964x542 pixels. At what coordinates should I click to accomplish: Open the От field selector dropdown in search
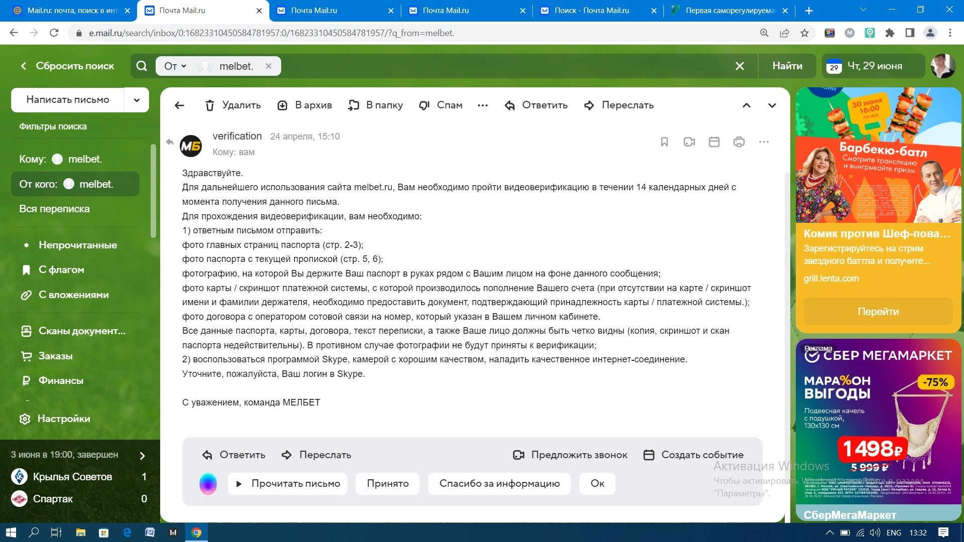(175, 66)
